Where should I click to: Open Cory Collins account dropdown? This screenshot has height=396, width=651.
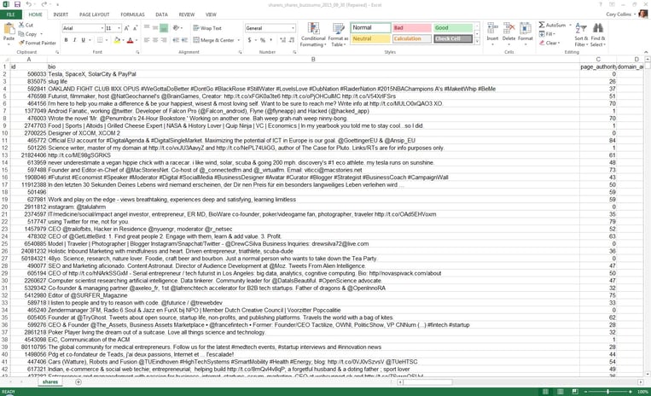620,15
